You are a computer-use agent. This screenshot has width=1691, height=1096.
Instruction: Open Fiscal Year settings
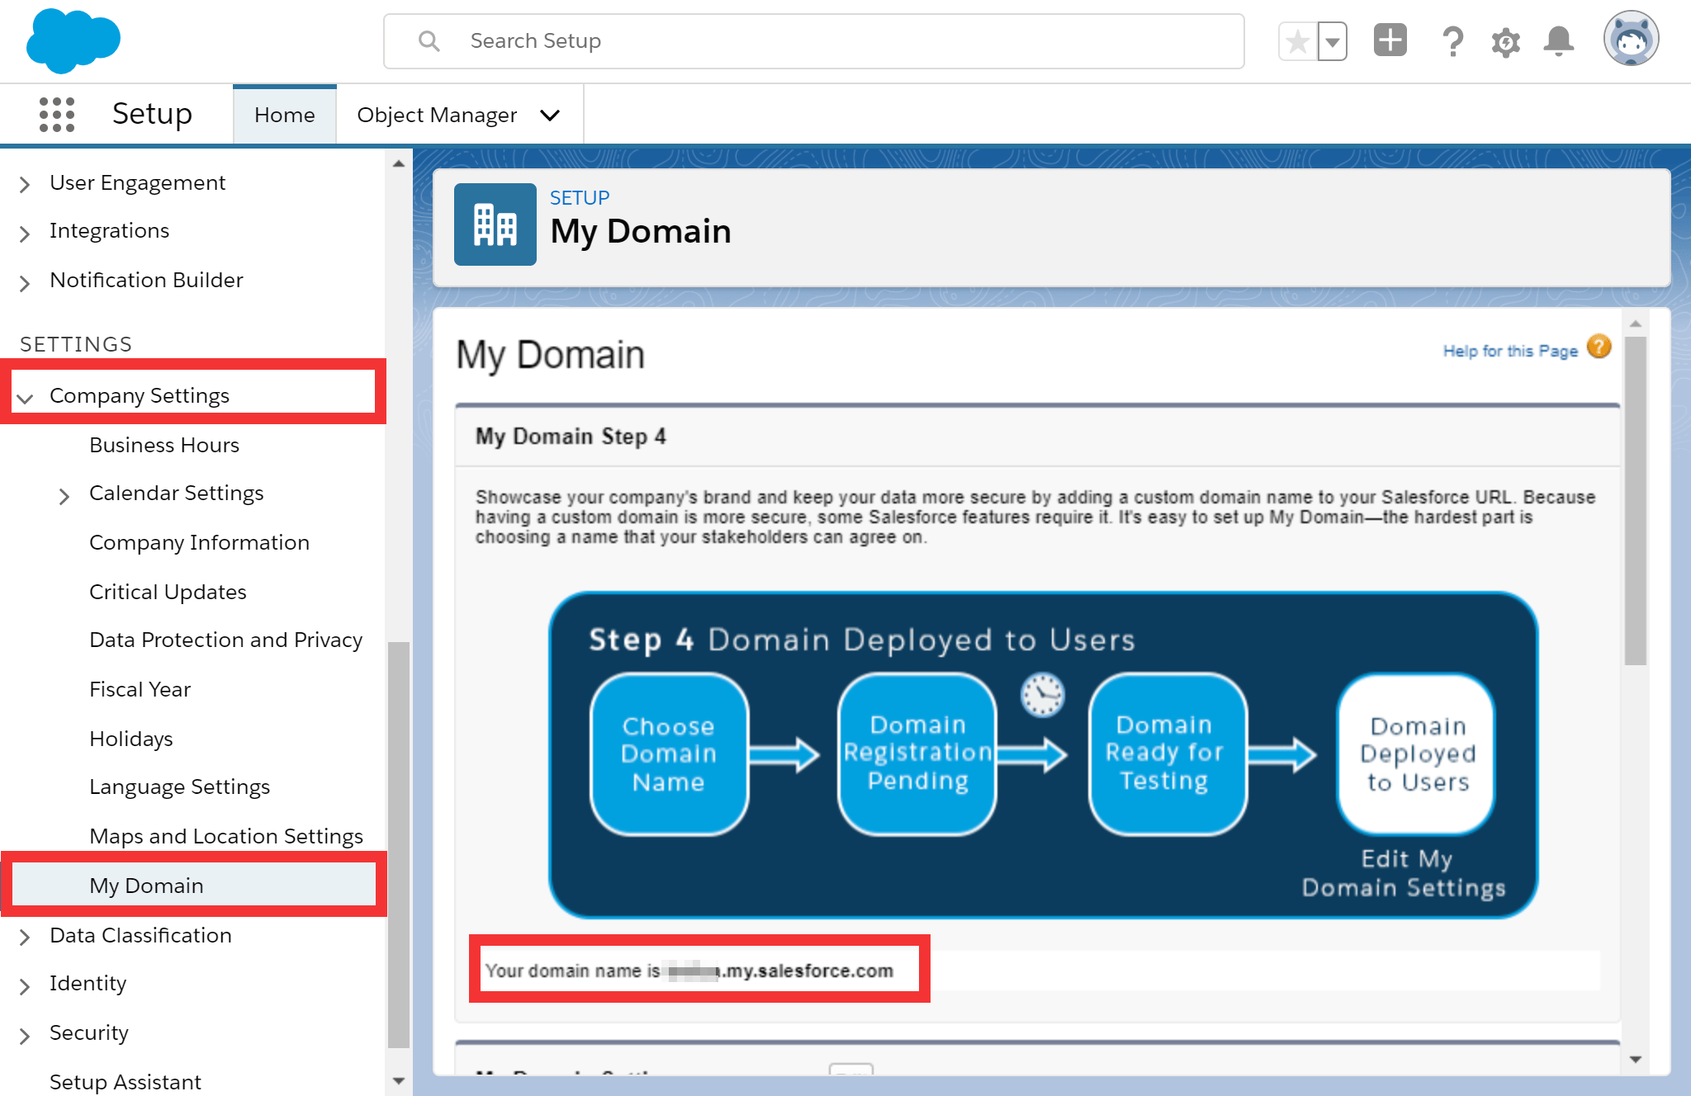[x=140, y=689]
